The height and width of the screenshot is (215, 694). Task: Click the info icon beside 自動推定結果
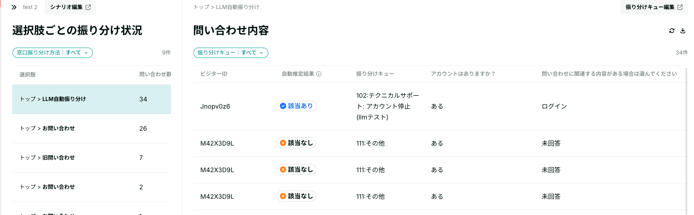(319, 74)
